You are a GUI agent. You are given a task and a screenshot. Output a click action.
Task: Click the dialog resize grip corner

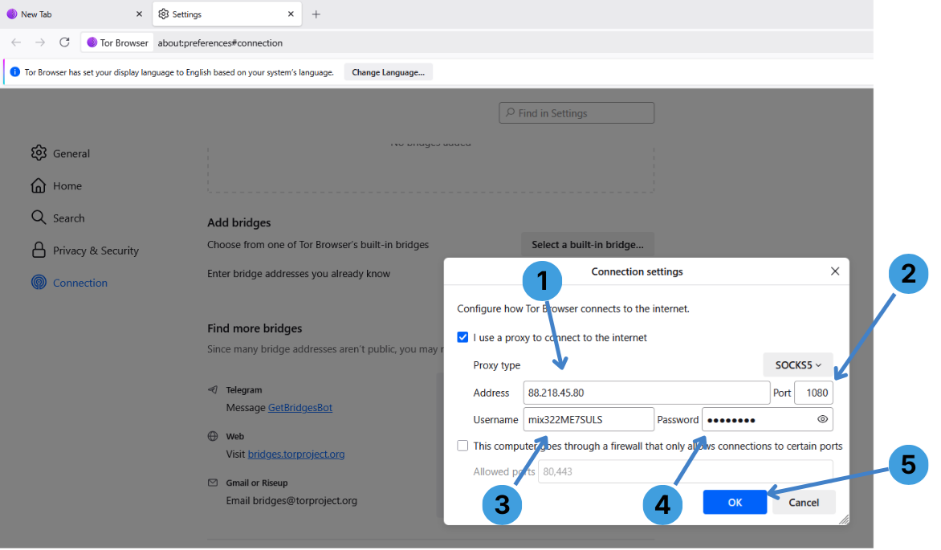point(844,519)
